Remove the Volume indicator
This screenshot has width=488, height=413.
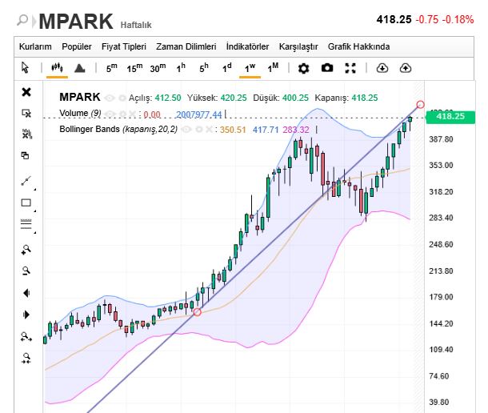pos(133,114)
